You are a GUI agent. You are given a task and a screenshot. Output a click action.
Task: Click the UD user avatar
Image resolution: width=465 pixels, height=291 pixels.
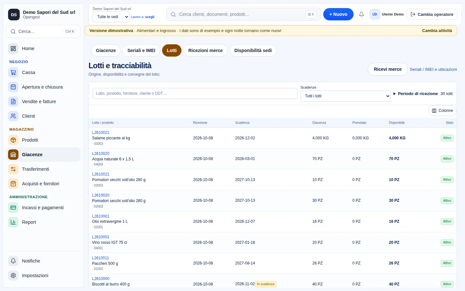point(375,14)
